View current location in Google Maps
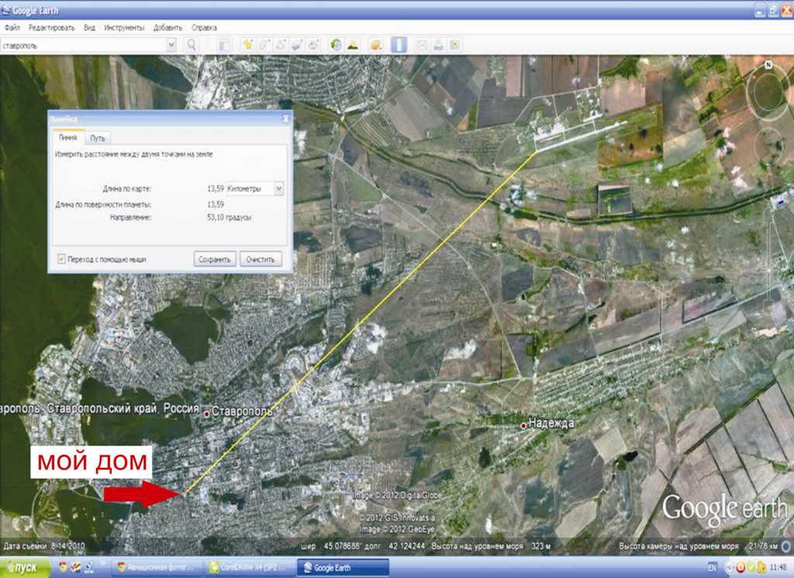 click(454, 45)
